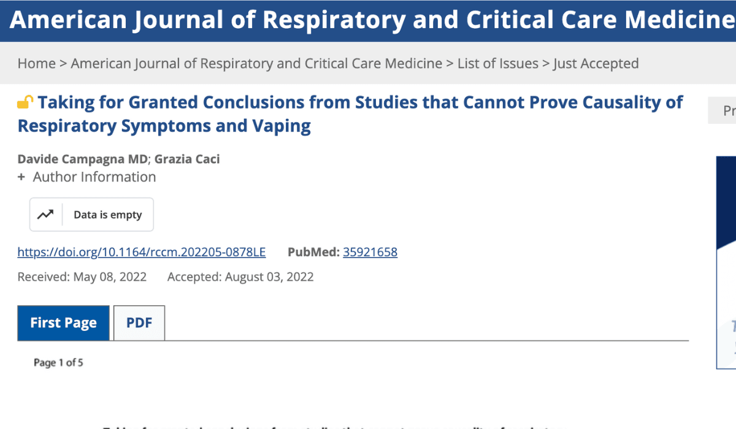Switch to the PDF tab
The width and height of the screenshot is (736, 429).
pyautogui.click(x=139, y=322)
